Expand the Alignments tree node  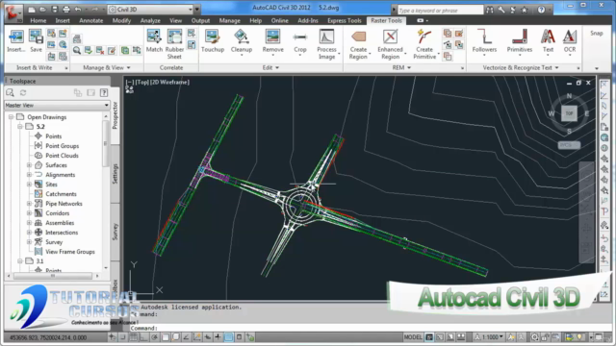point(29,175)
